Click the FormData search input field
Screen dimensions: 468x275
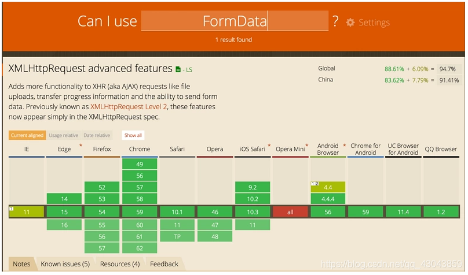pyautogui.click(x=235, y=21)
